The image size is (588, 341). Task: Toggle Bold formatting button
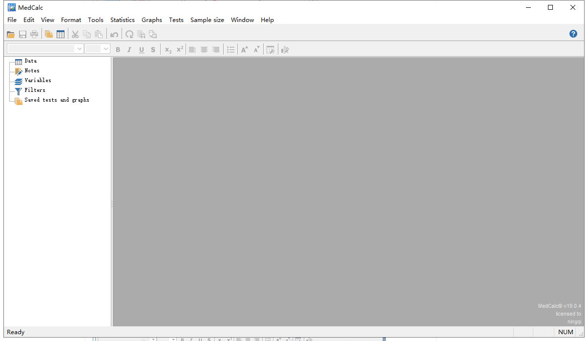tap(118, 49)
